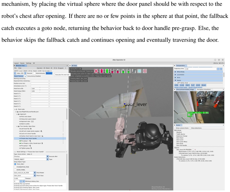Switch to Perception Visualizers tab
Viewport: 230px width, 192px height.
pos(204,89)
